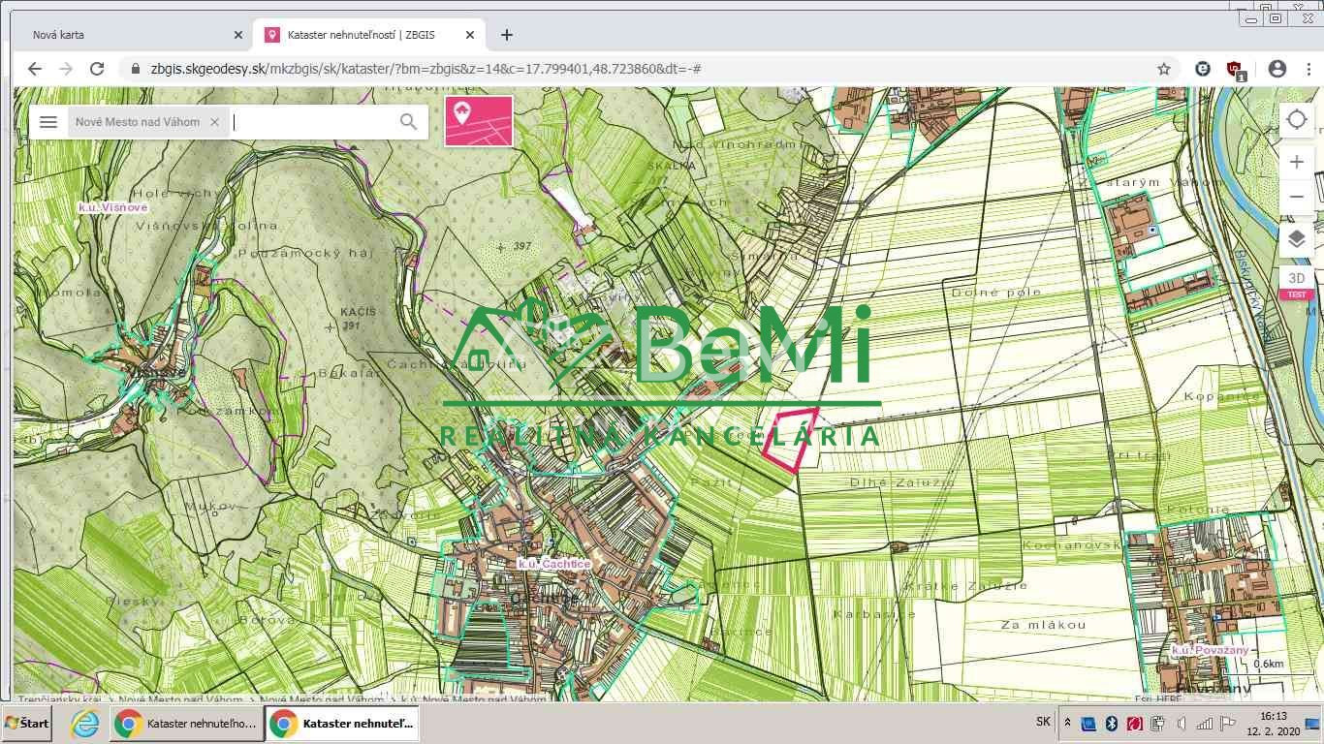Click the Za mlákou map label

click(x=1044, y=625)
